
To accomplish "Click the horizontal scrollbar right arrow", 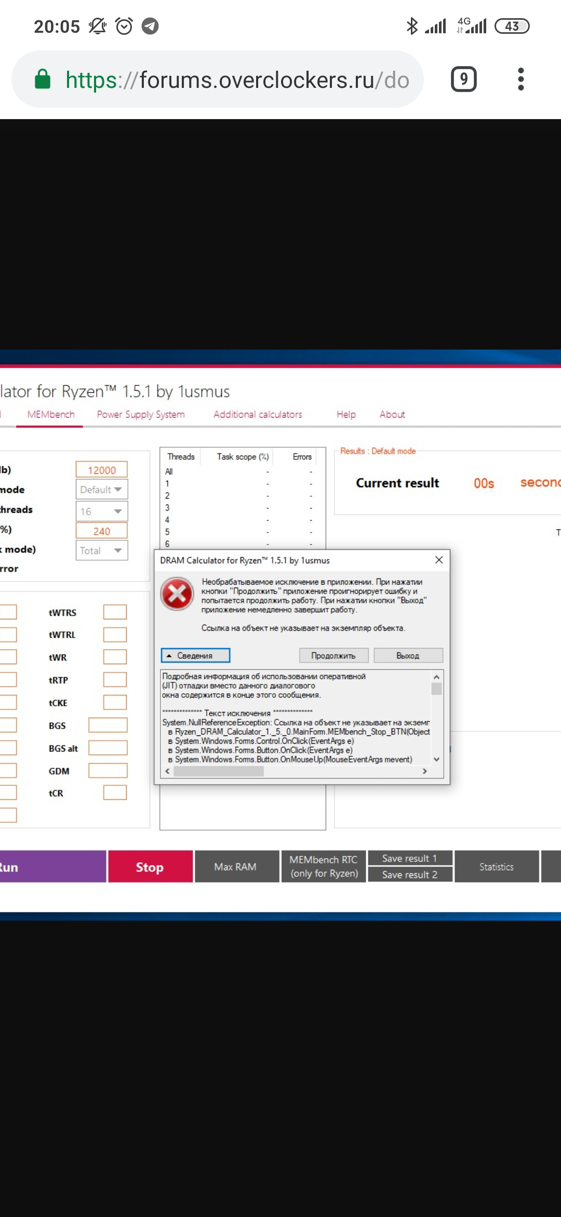I will click(425, 771).
